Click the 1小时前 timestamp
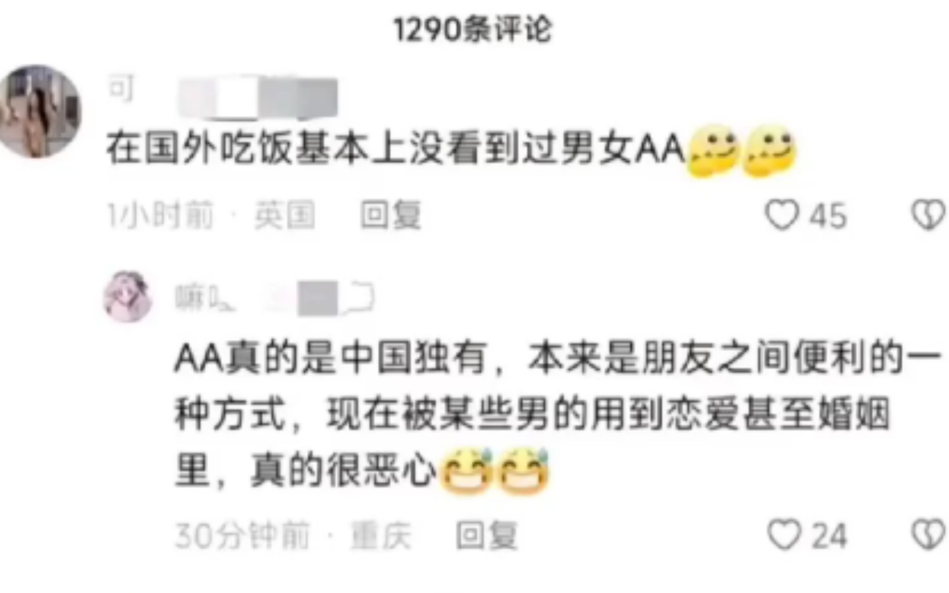Screen dimensions: 949x593 click(x=160, y=215)
